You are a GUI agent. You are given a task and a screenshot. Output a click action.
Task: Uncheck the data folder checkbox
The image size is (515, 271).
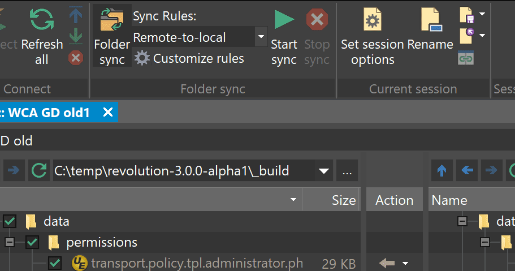coord(10,221)
